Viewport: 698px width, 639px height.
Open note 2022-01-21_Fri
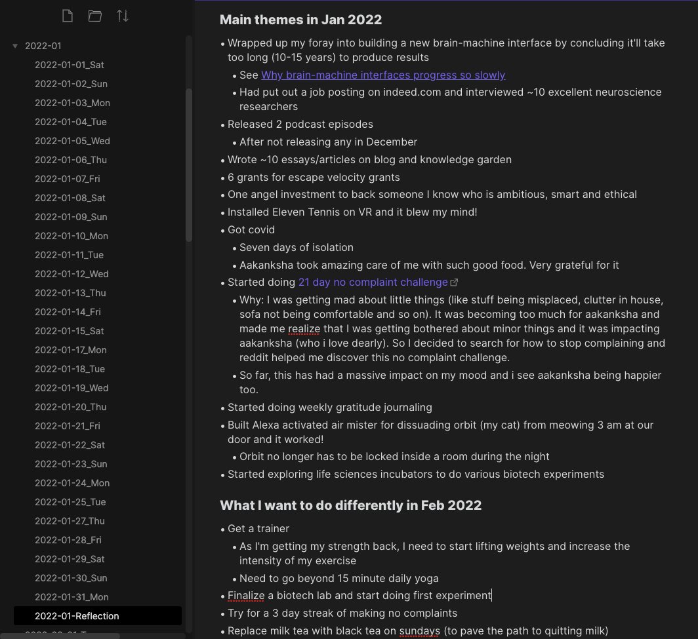tap(68, 426)
